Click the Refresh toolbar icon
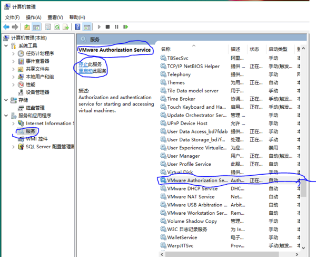The width and height of the screenshot is (316, 257). tap(57, 27)
